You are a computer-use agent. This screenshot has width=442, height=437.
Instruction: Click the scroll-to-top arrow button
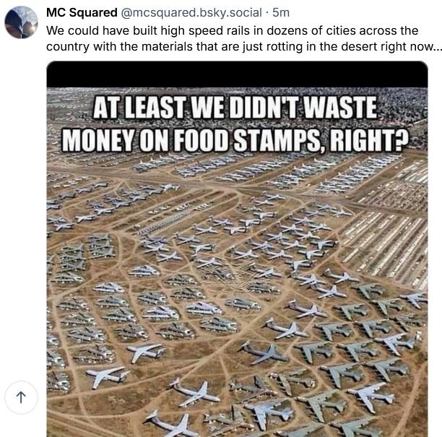click(x=21, y=396)
